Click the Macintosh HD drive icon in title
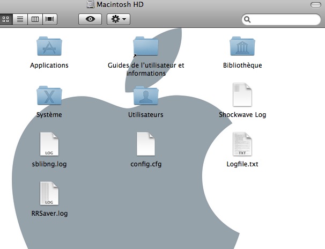The width and height of the screenshot is (325, 249). tap(91, 4)
